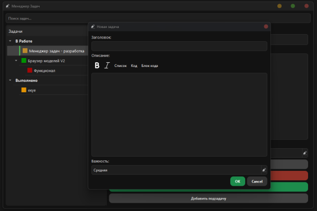Open the Важность combo box edit icon
This screenshot has width=317, height=211.
[x=264, y=170]
